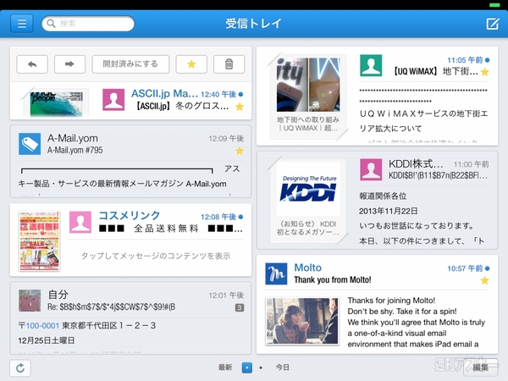
Task: Open the Molto sender name
Action: pyautogui.click(x=308, y=268)
